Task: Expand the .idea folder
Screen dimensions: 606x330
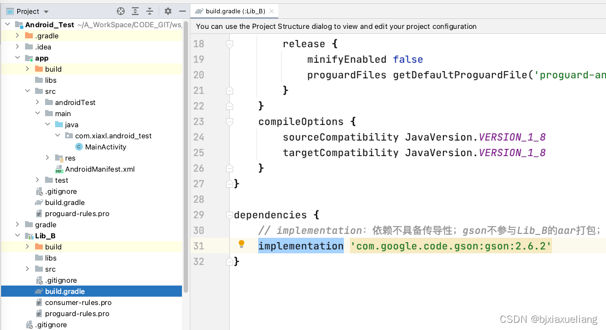Action: (17, 47)
